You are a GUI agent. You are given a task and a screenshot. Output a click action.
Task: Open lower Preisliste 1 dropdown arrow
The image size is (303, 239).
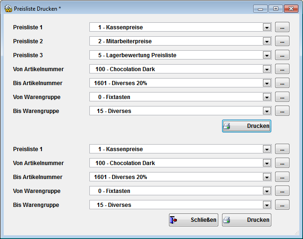[267, 149]
